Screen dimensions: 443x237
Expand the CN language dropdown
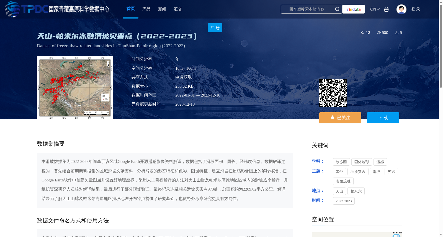click(375, 9)
